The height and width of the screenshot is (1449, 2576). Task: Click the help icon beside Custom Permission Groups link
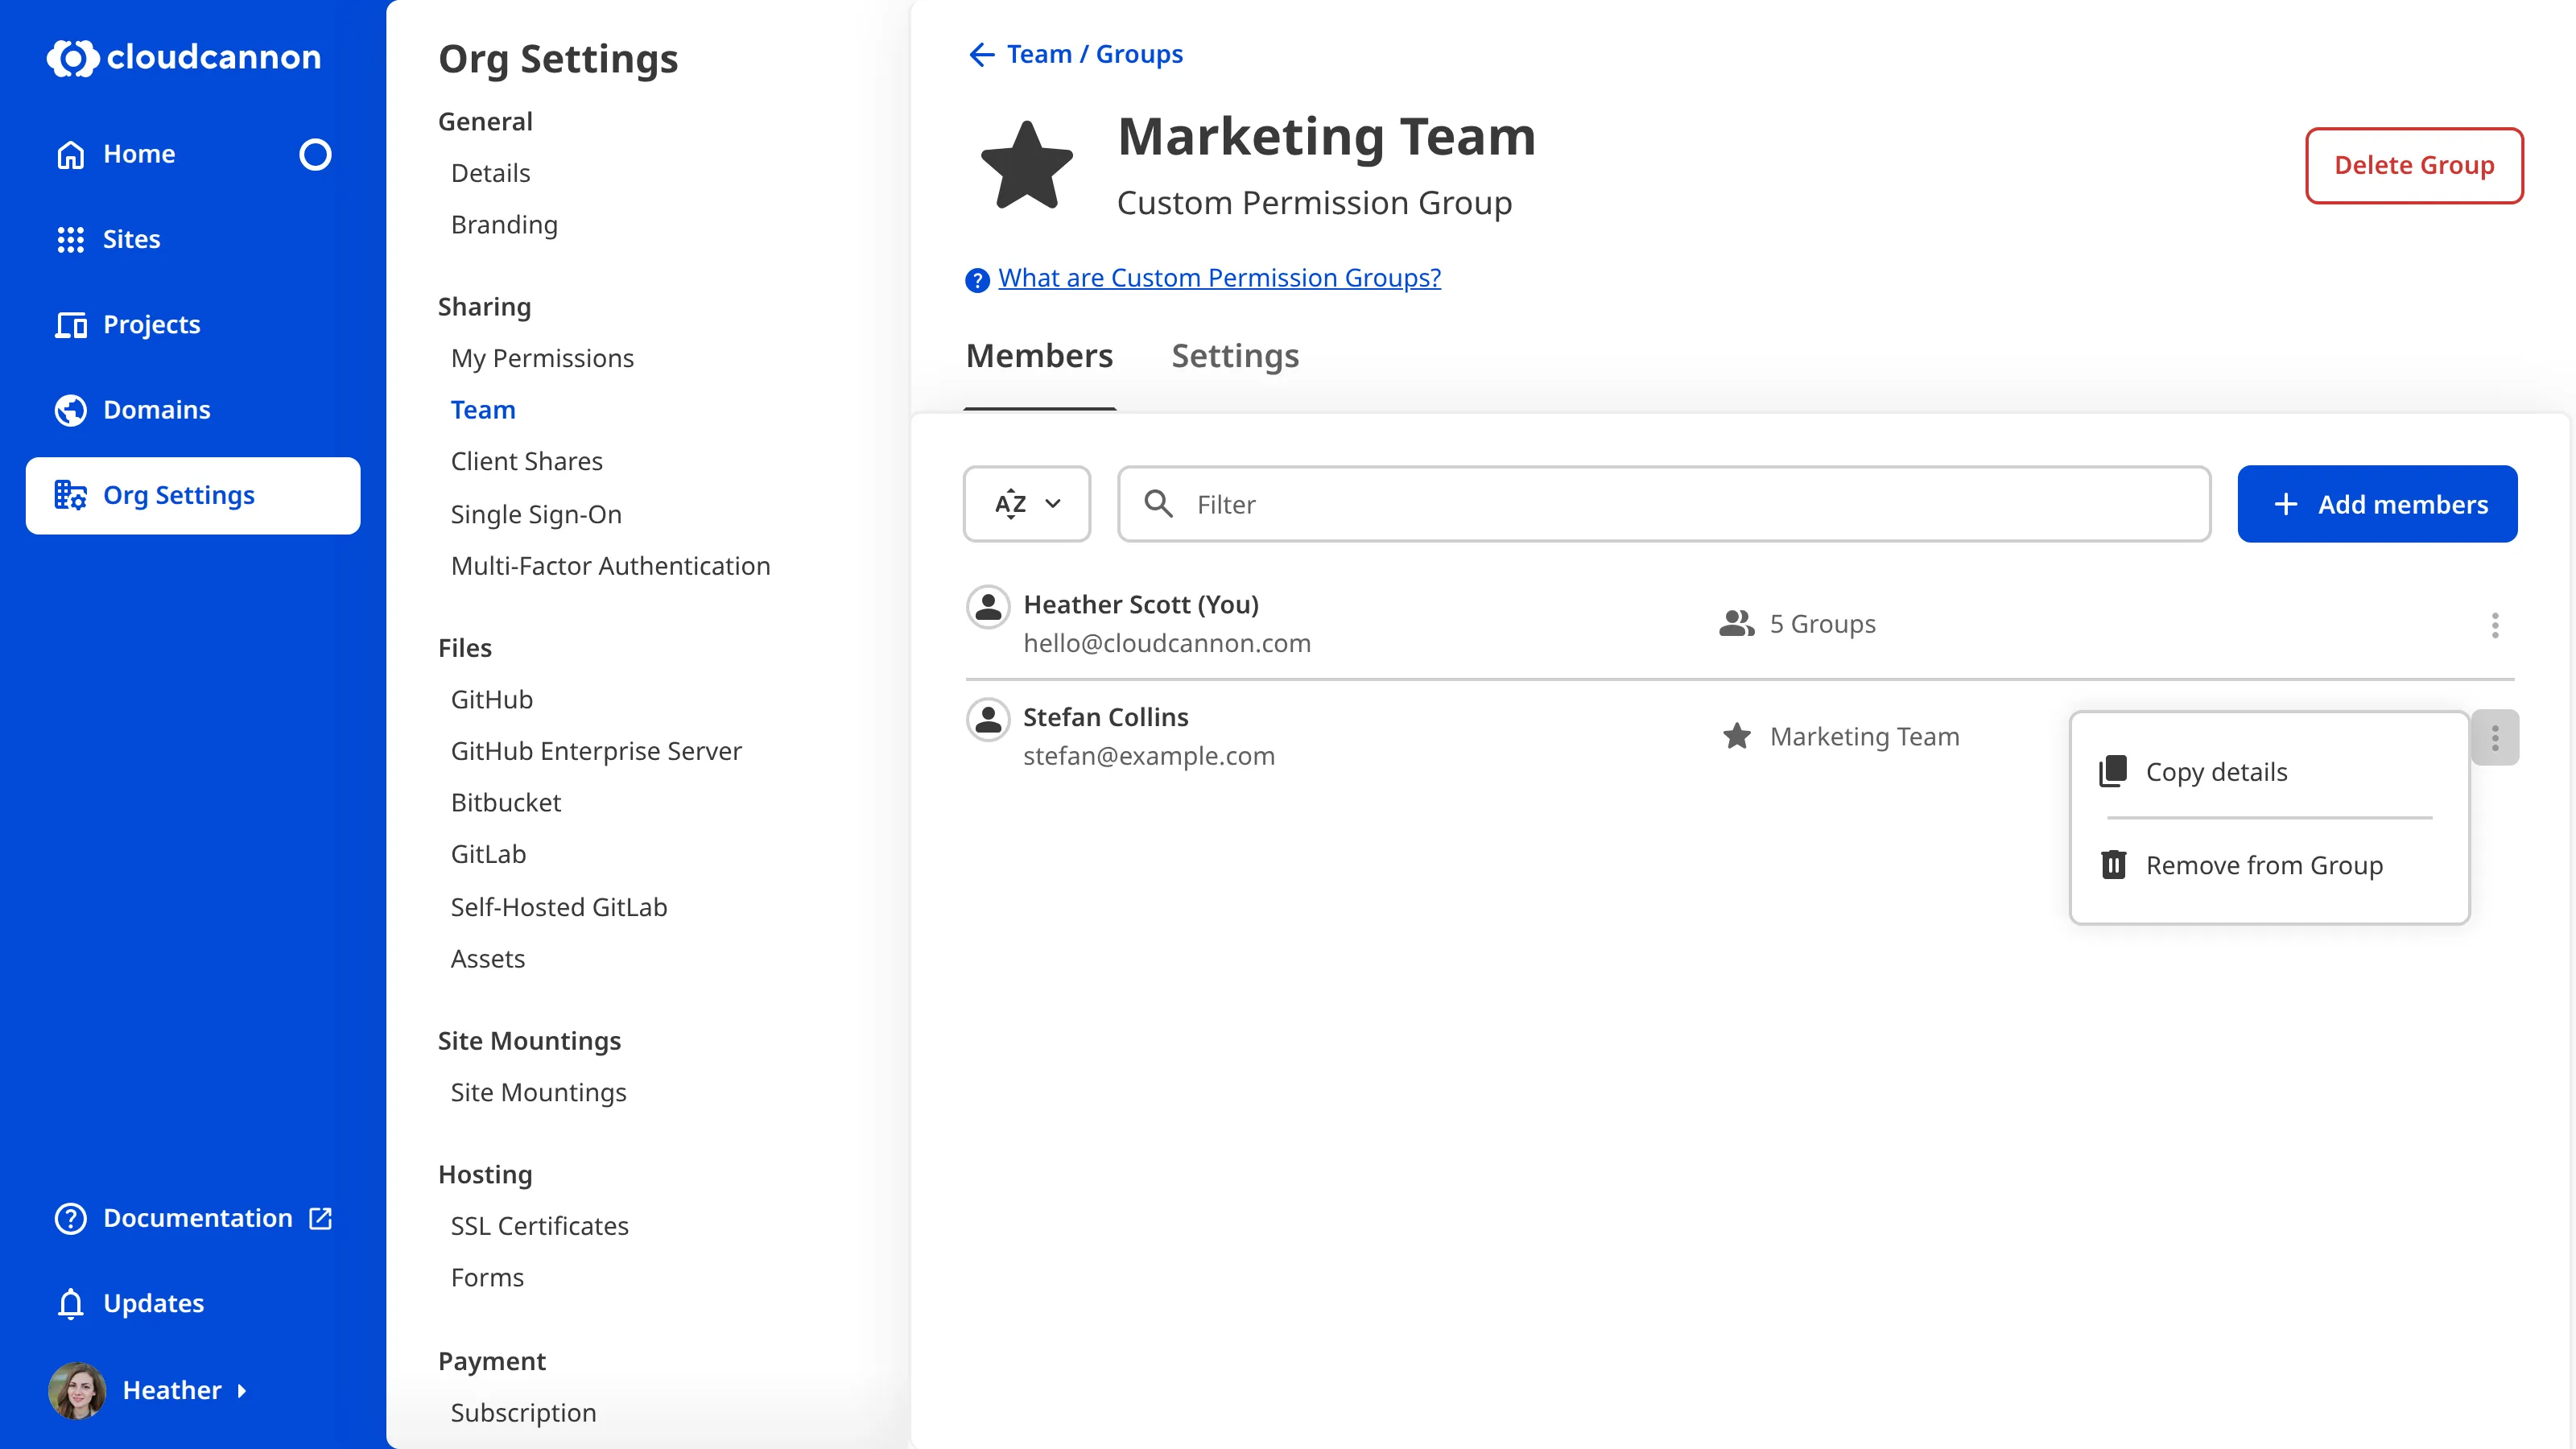pyautogui.click(x=977, y=280)
